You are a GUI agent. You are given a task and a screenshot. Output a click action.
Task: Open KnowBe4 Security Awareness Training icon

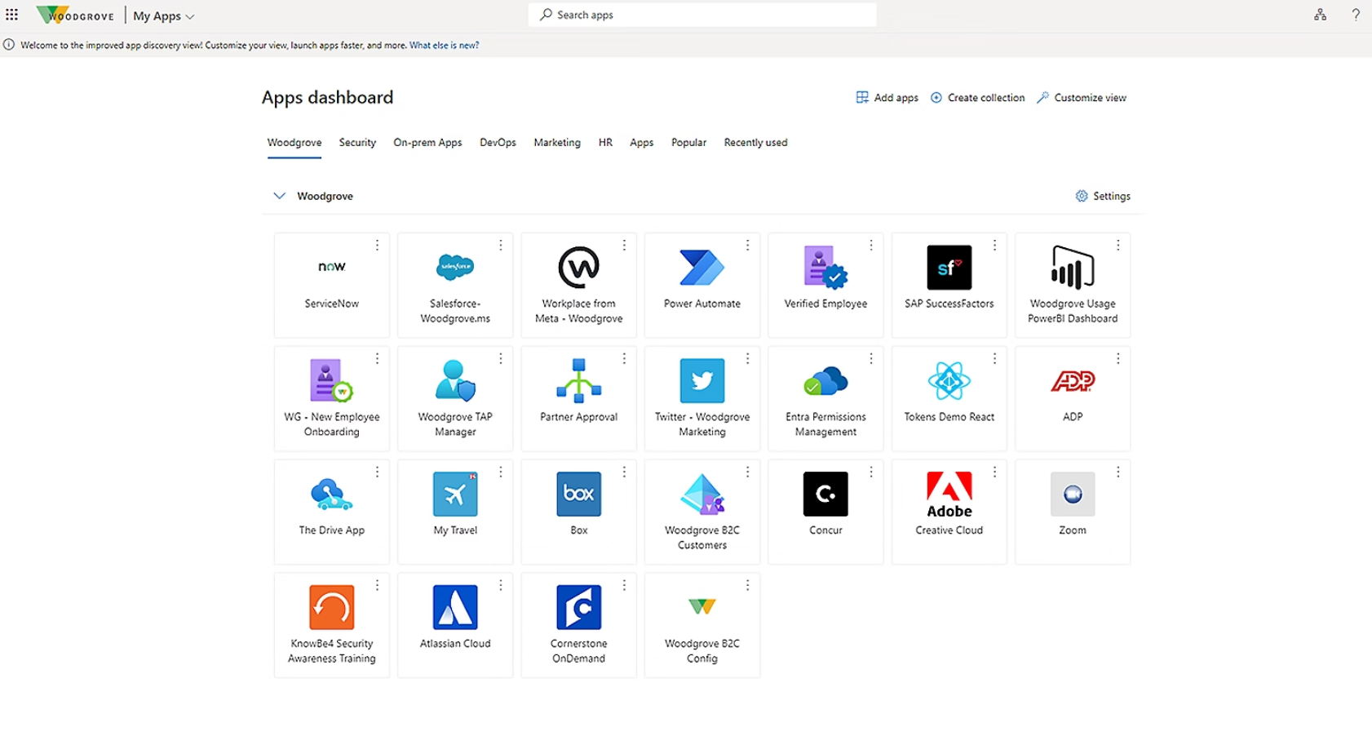(331, 607)
